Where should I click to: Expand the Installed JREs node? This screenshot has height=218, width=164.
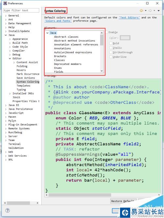coord(10,94)
